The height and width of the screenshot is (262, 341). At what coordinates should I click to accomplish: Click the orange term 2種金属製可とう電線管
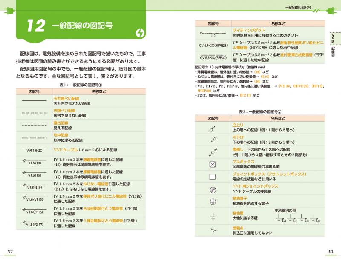click(103, 221)
